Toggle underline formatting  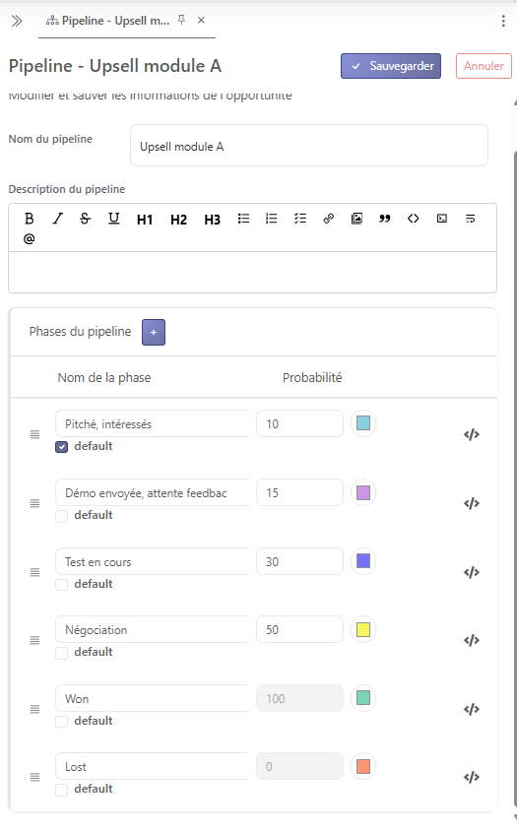click(x=113, y=219)
